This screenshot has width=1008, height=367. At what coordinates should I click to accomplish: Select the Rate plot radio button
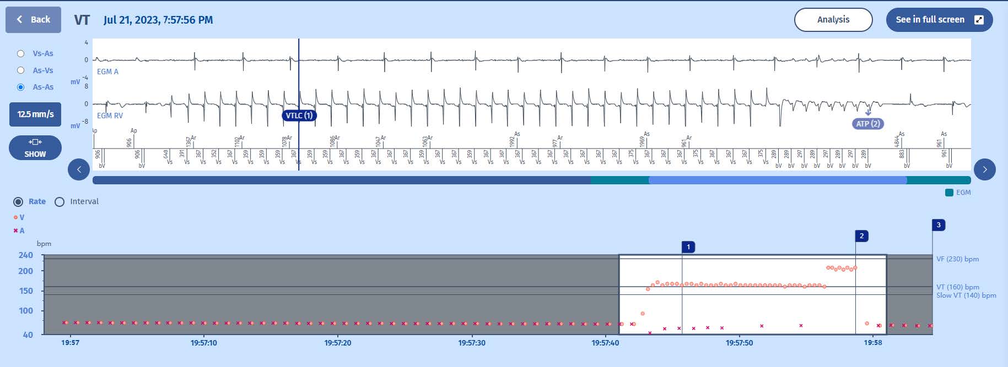[x=18, y=201]
